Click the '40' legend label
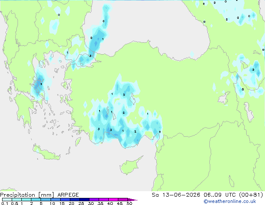The width and height of the screenshot is (265, 205). click(110, 203)
